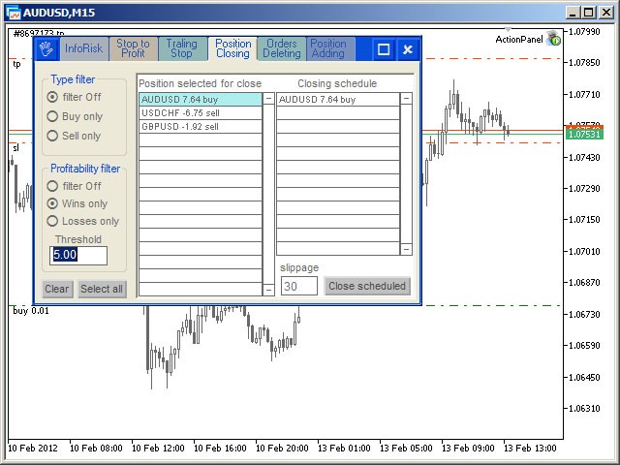Select GBPUSD -1.92 sell position
This screenshot has height=465, width=620.
coord(201,127)
